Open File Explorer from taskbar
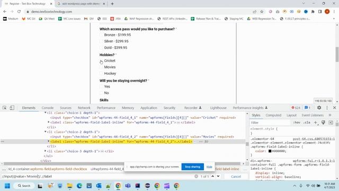Image resolution: width=339 pixels, height=191 pixels. (x=69, y=186)
